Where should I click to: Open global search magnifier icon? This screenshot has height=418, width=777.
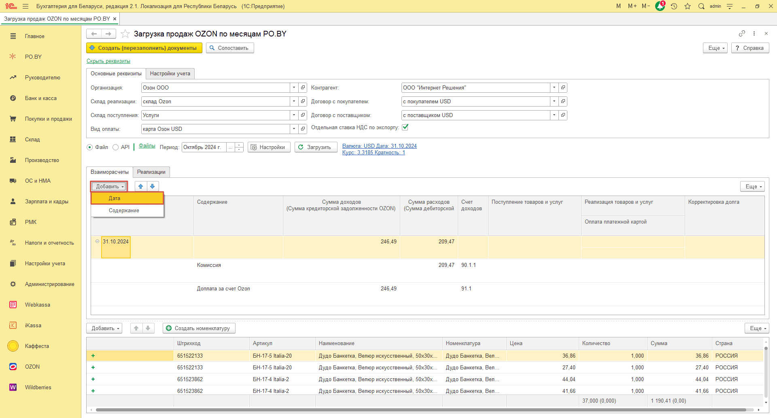pos(701,6)
